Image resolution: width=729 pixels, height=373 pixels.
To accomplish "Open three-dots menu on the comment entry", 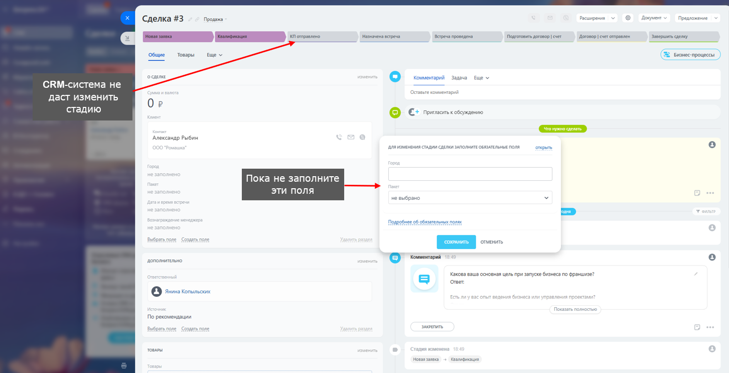I will point(710,327).
